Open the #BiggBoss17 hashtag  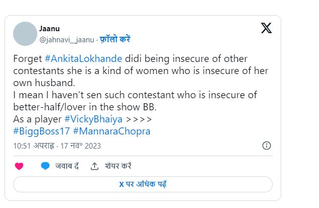click(x=41, y=131)
